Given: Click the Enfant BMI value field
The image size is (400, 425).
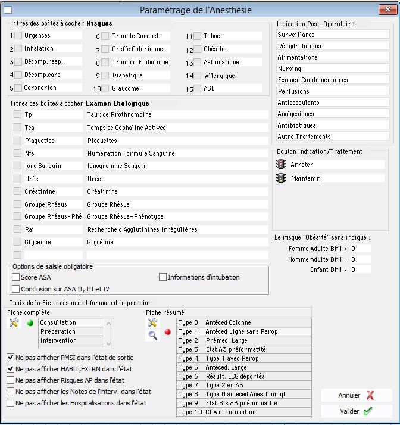Looking at the screenshot, I should [361, 269].
